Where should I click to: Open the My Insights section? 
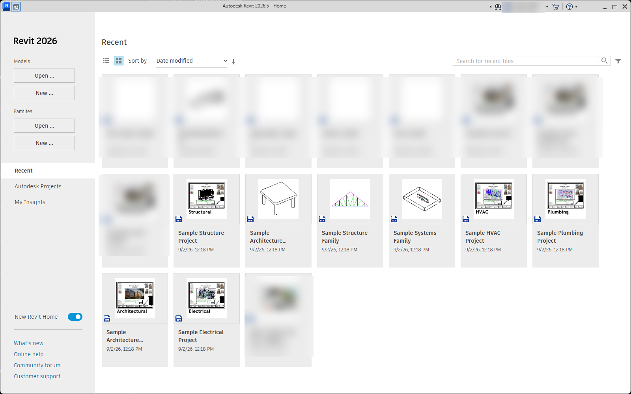(x=30, y=202)
